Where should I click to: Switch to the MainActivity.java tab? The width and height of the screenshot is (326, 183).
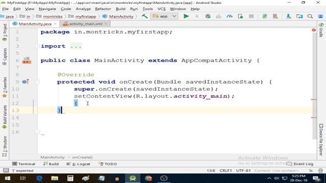(x=35, y=24)
